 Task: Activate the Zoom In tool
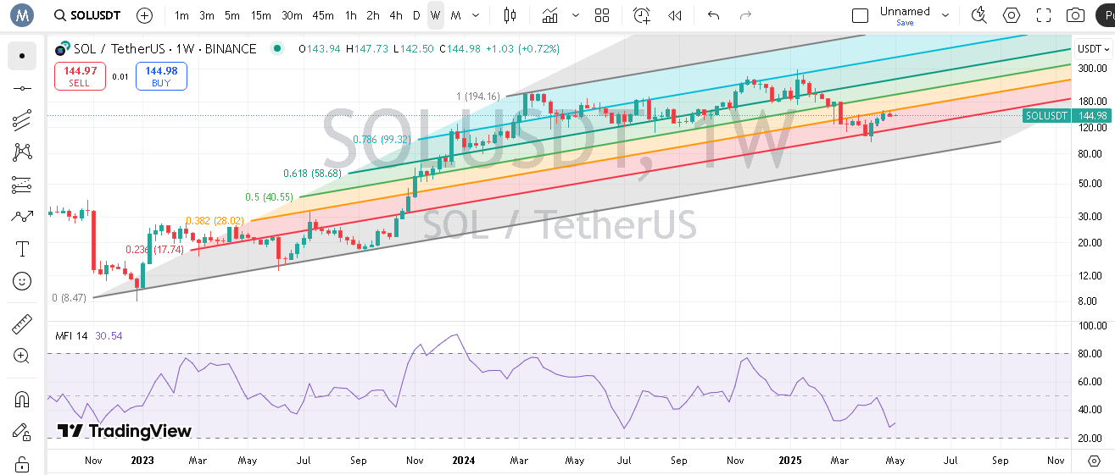click(x=22, y=356)
